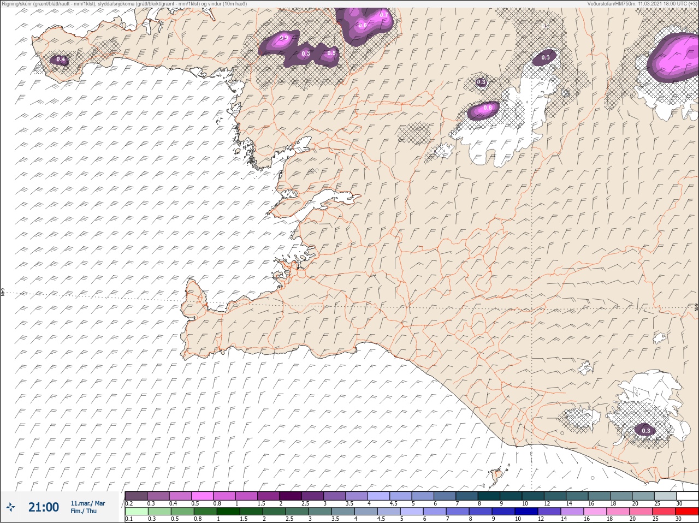Pick the dark mauve 0.2 swatch in upper legend
Viewport: 699px width, 523px height.
(136, 496)
